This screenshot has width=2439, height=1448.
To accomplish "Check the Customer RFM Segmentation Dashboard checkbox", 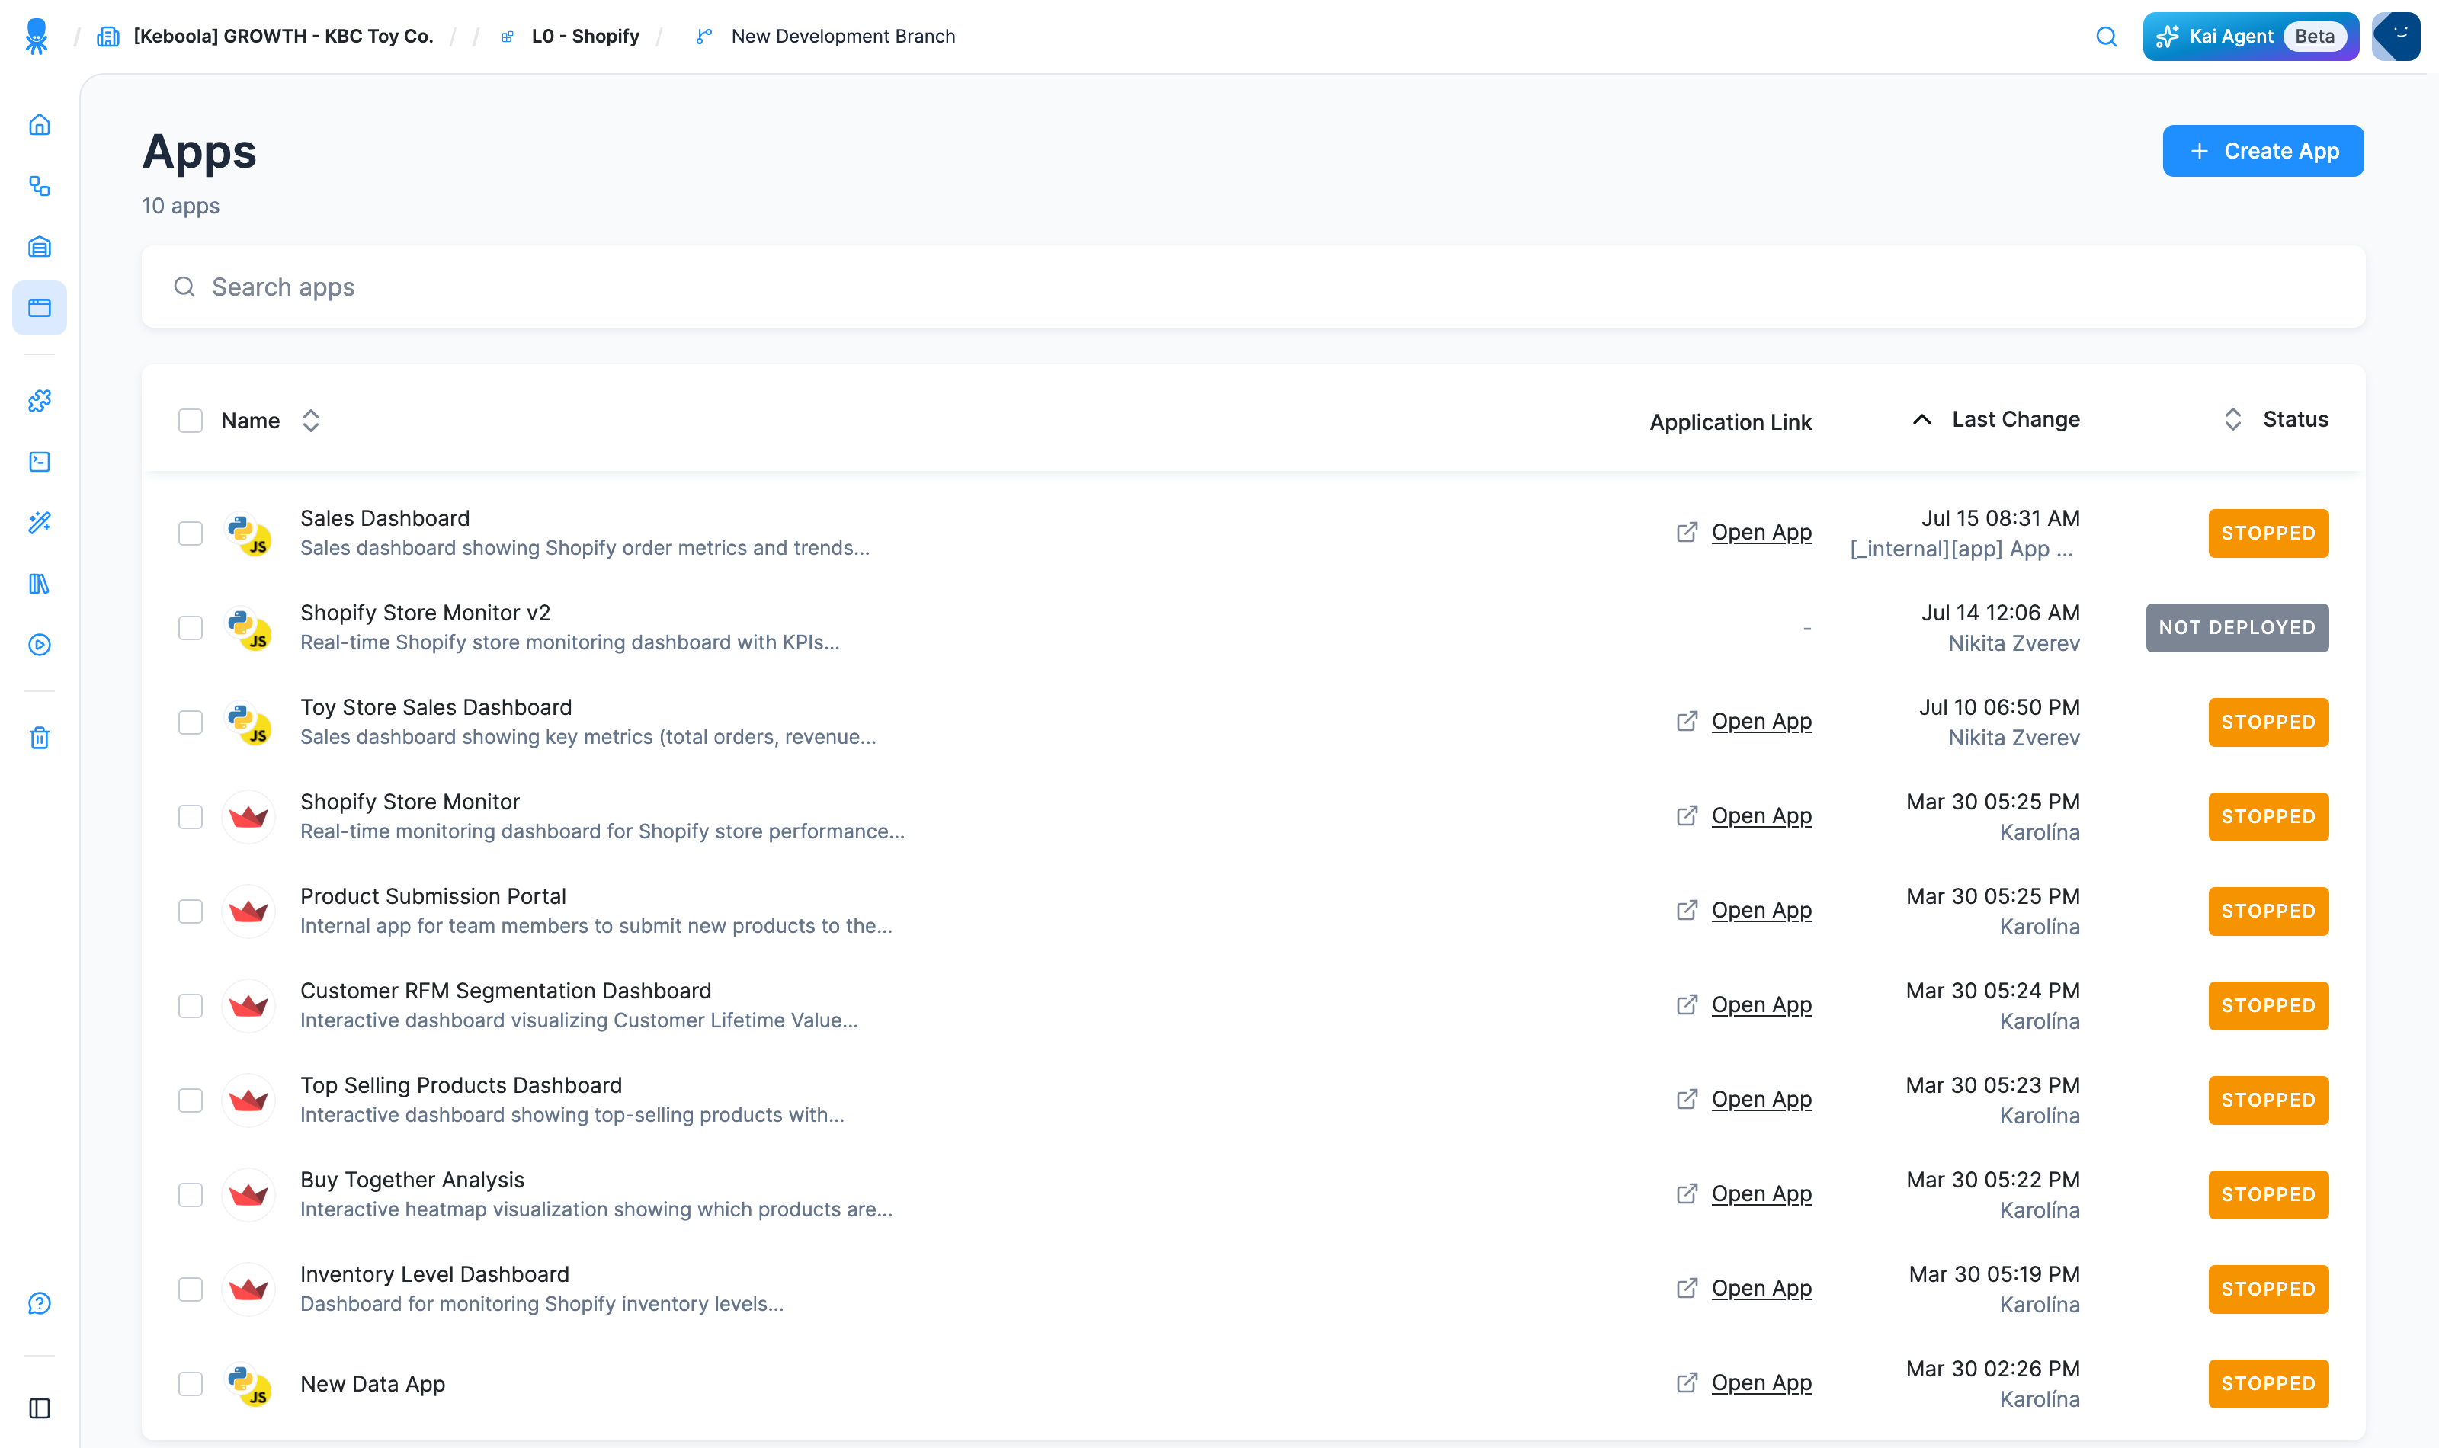I will 191,1006.
